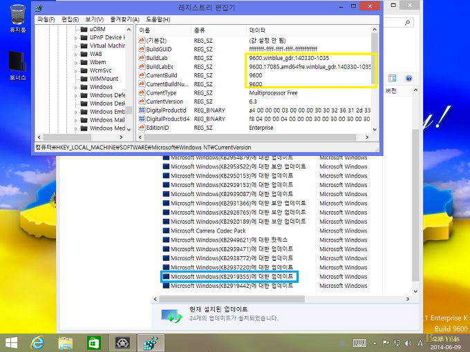Open the 파일(F) menu
Image resolution: width=470 pixels, height=352 pixels.
coord(46,19)
